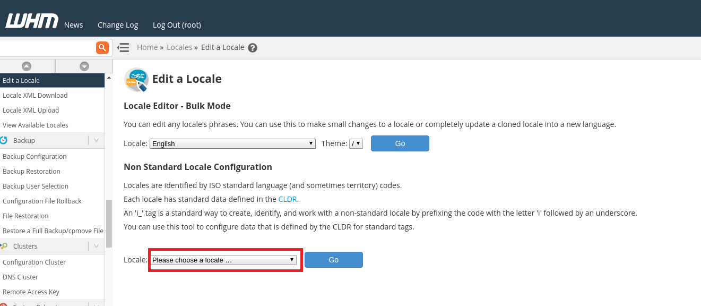The height and width of the screenshot is (306, 701).
Task: Click the Backup section clock icon
Action: pyautogui.click(x=6, y=140)
